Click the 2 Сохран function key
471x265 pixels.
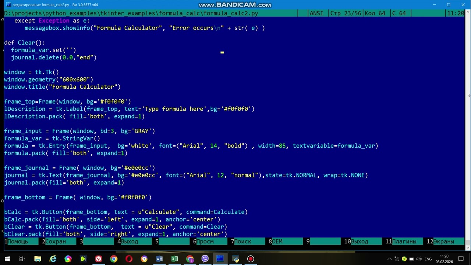[59, 241]
